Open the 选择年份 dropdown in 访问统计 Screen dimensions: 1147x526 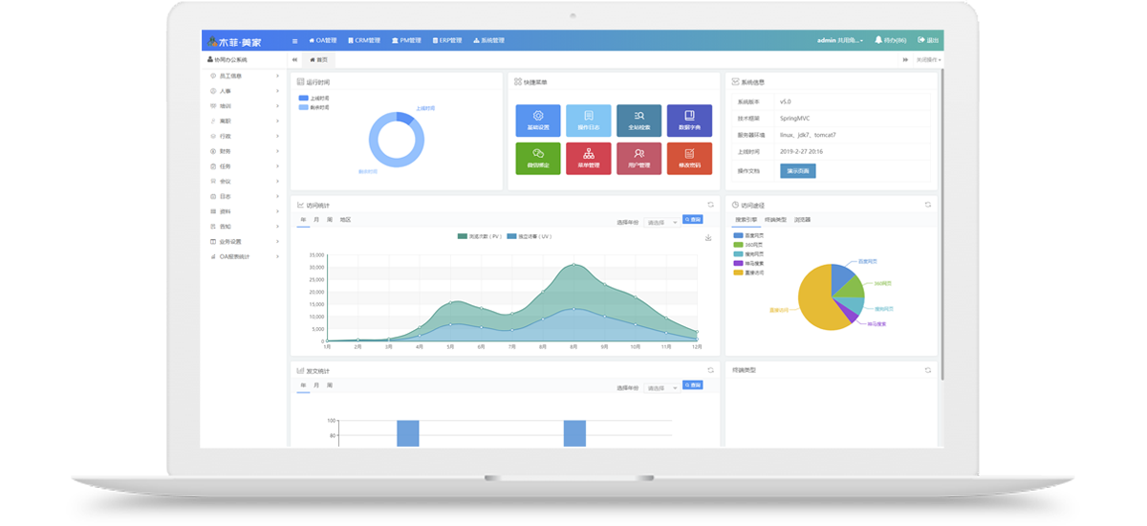tap(661, 222)
